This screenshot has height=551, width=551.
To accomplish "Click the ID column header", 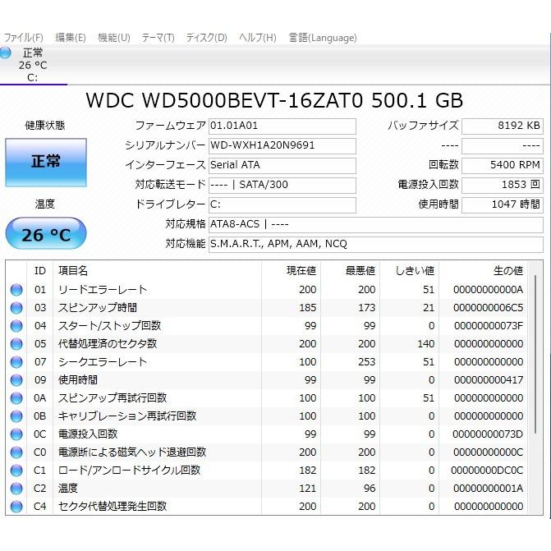I will 39,271.
